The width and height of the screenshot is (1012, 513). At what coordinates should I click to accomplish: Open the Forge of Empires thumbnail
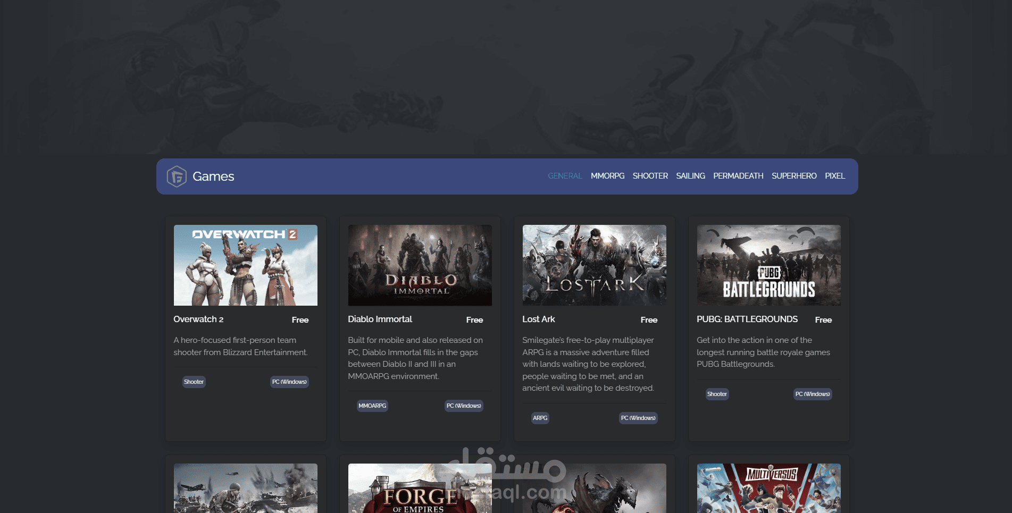click(420, 488)
